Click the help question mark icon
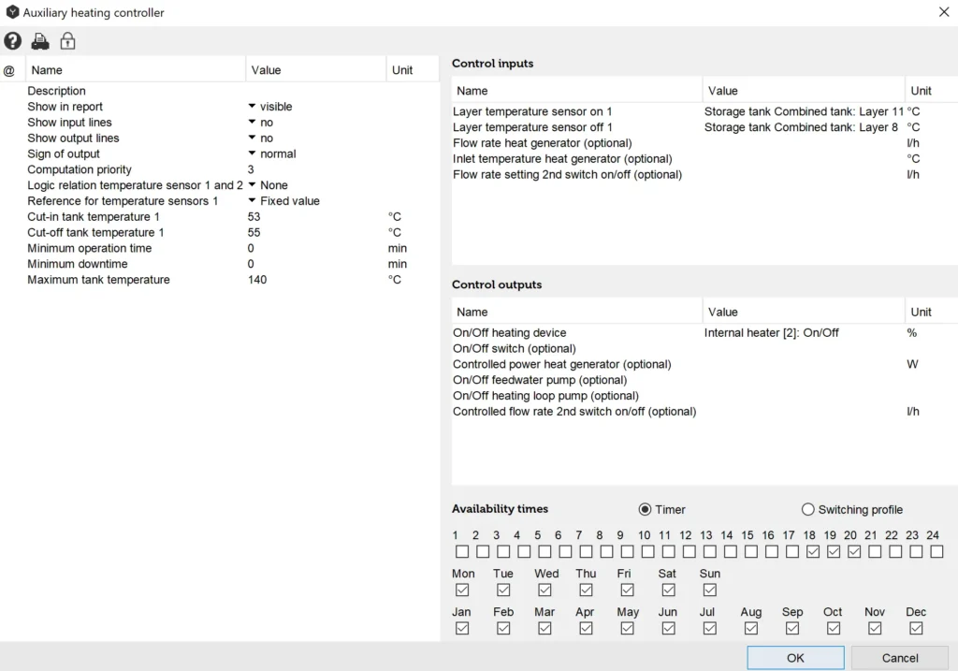 click(12, 41)
